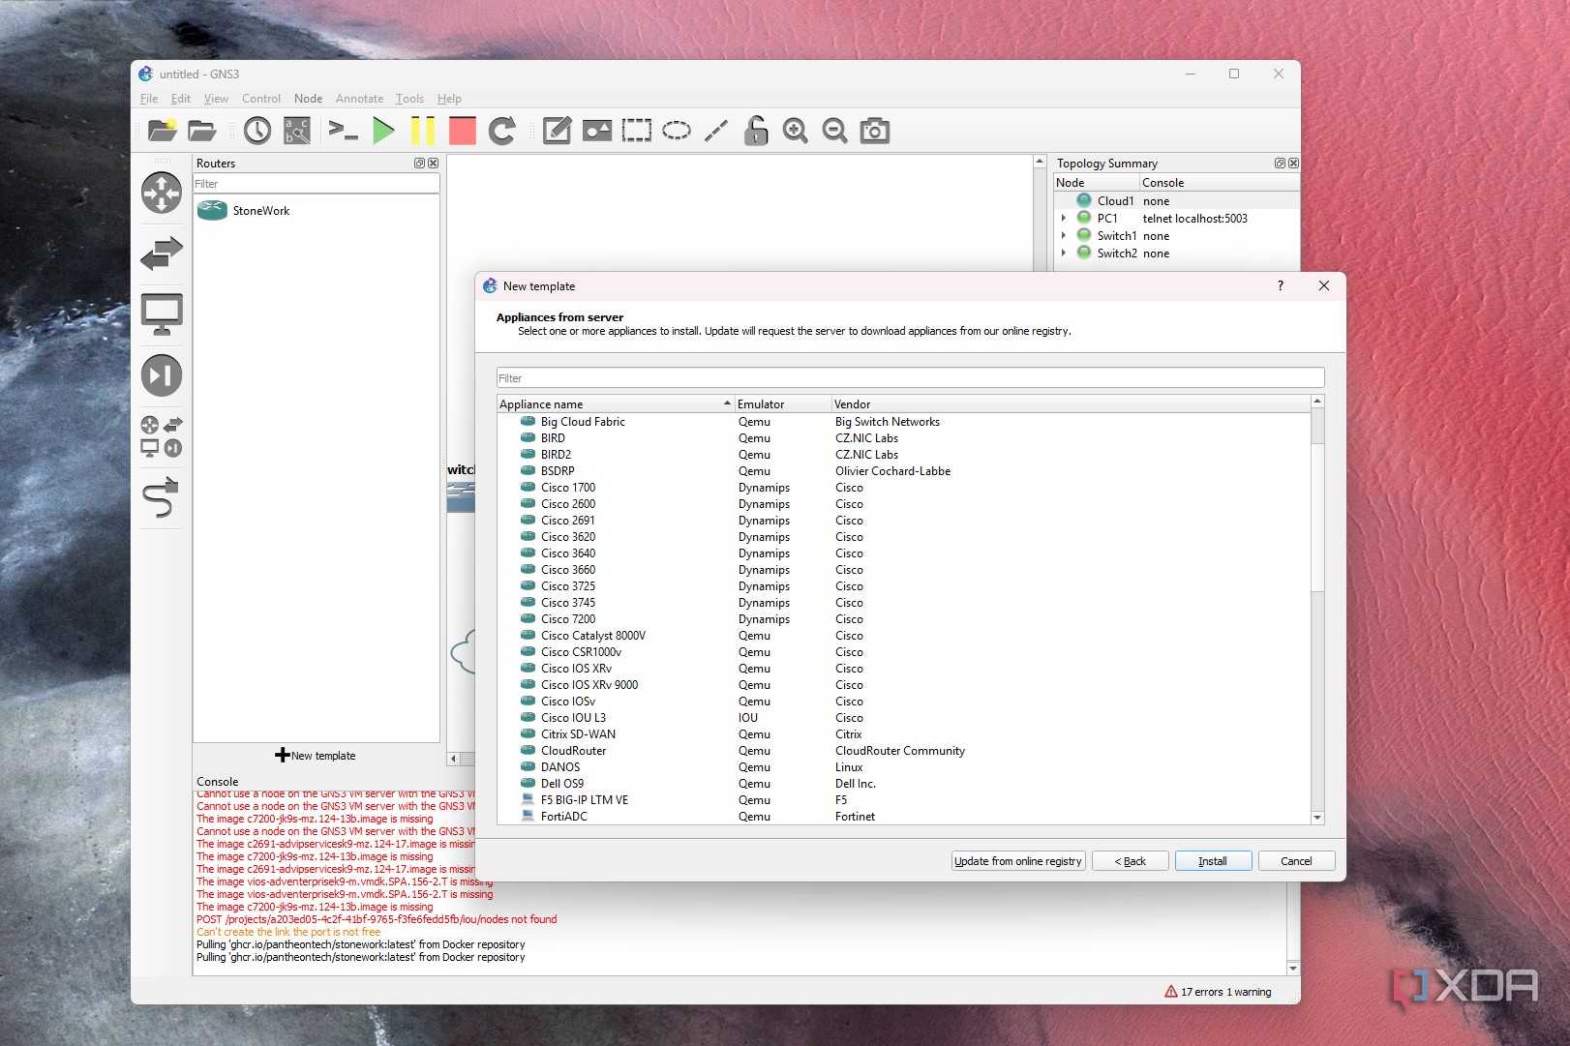Toggle show interface labels icon
This screenshot has width=1570, height=1046.
coord(297,131)
